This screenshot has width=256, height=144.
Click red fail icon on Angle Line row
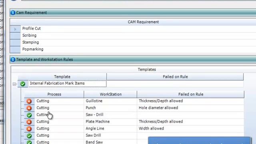tap(29, 129)
